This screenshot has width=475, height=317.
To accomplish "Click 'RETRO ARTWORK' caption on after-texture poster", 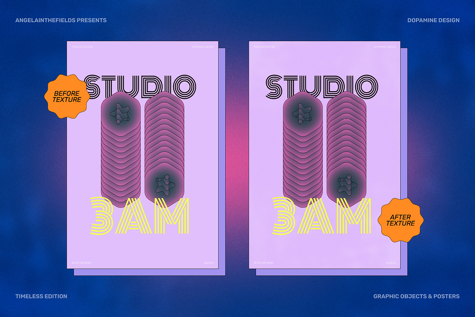I will 263,263.
